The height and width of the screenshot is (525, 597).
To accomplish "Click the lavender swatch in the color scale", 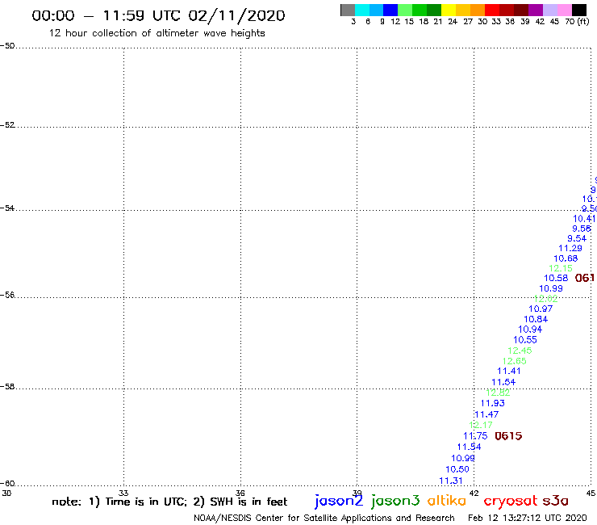I will 549,10.
